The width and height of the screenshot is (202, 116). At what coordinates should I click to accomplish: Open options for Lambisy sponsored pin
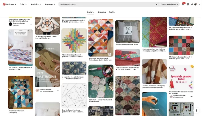(31, 24)
